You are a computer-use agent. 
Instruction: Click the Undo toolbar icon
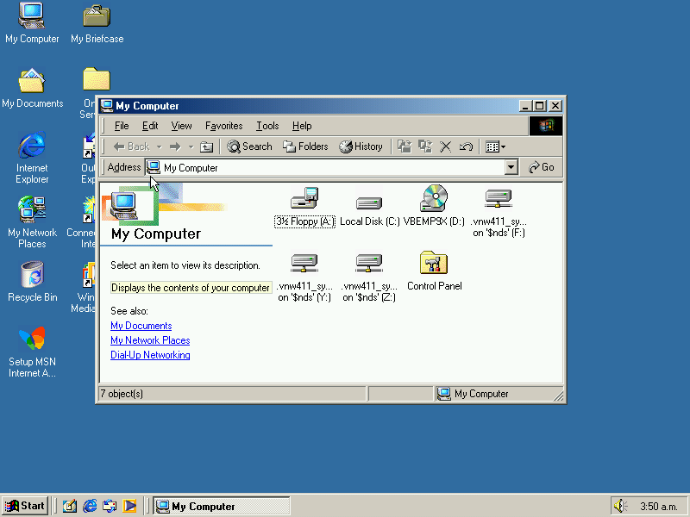pos(466,146)
